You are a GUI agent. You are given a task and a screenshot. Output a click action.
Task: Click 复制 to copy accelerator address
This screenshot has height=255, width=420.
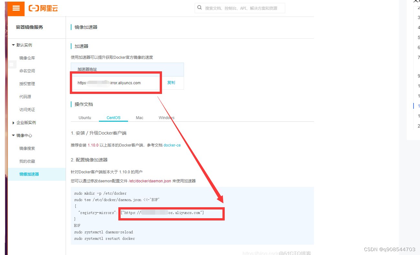(171, 83)
